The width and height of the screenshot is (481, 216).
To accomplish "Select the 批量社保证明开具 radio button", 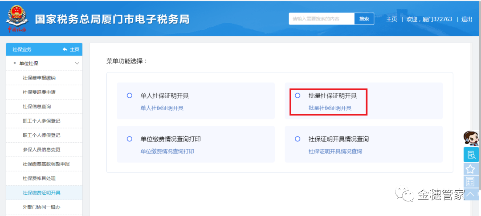I will coord(297,96).
